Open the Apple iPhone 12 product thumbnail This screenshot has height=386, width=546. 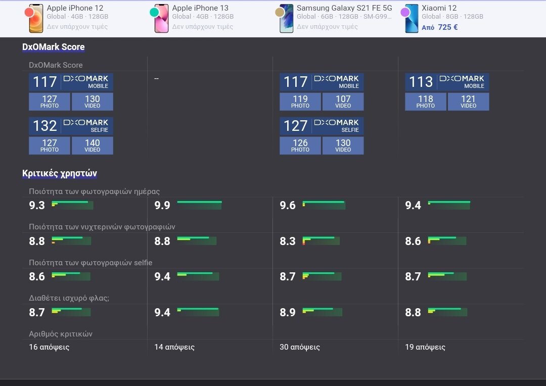click(36, 19)
